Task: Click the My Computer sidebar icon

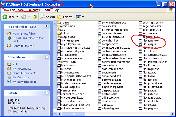Action: (x=9, y=77)
